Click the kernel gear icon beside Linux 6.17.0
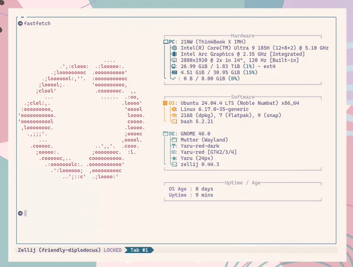Viewport: 353px width, 267px height. [174, 109]
